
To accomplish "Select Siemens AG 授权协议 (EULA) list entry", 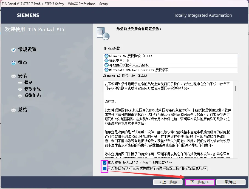I will pos(170,56).
